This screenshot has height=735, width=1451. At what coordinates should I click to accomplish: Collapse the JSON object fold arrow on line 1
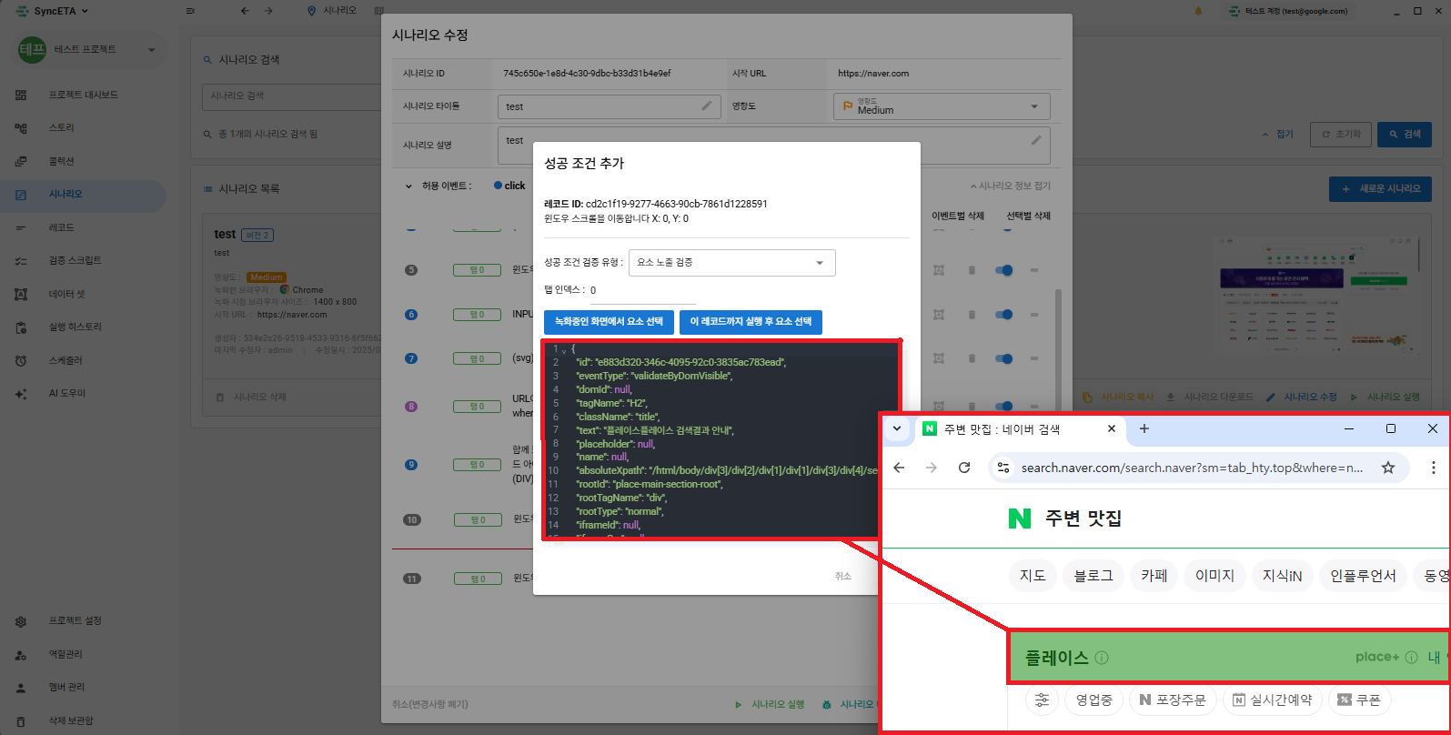pyautogui.click(x=564, y=350)
